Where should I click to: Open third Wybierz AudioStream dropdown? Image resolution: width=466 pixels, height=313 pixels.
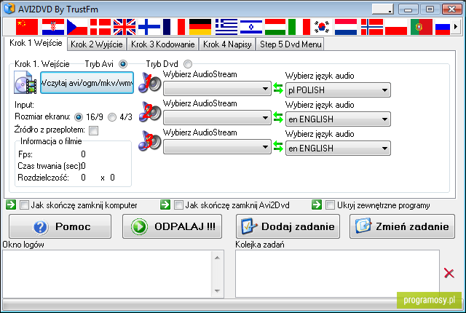(217, 147)
